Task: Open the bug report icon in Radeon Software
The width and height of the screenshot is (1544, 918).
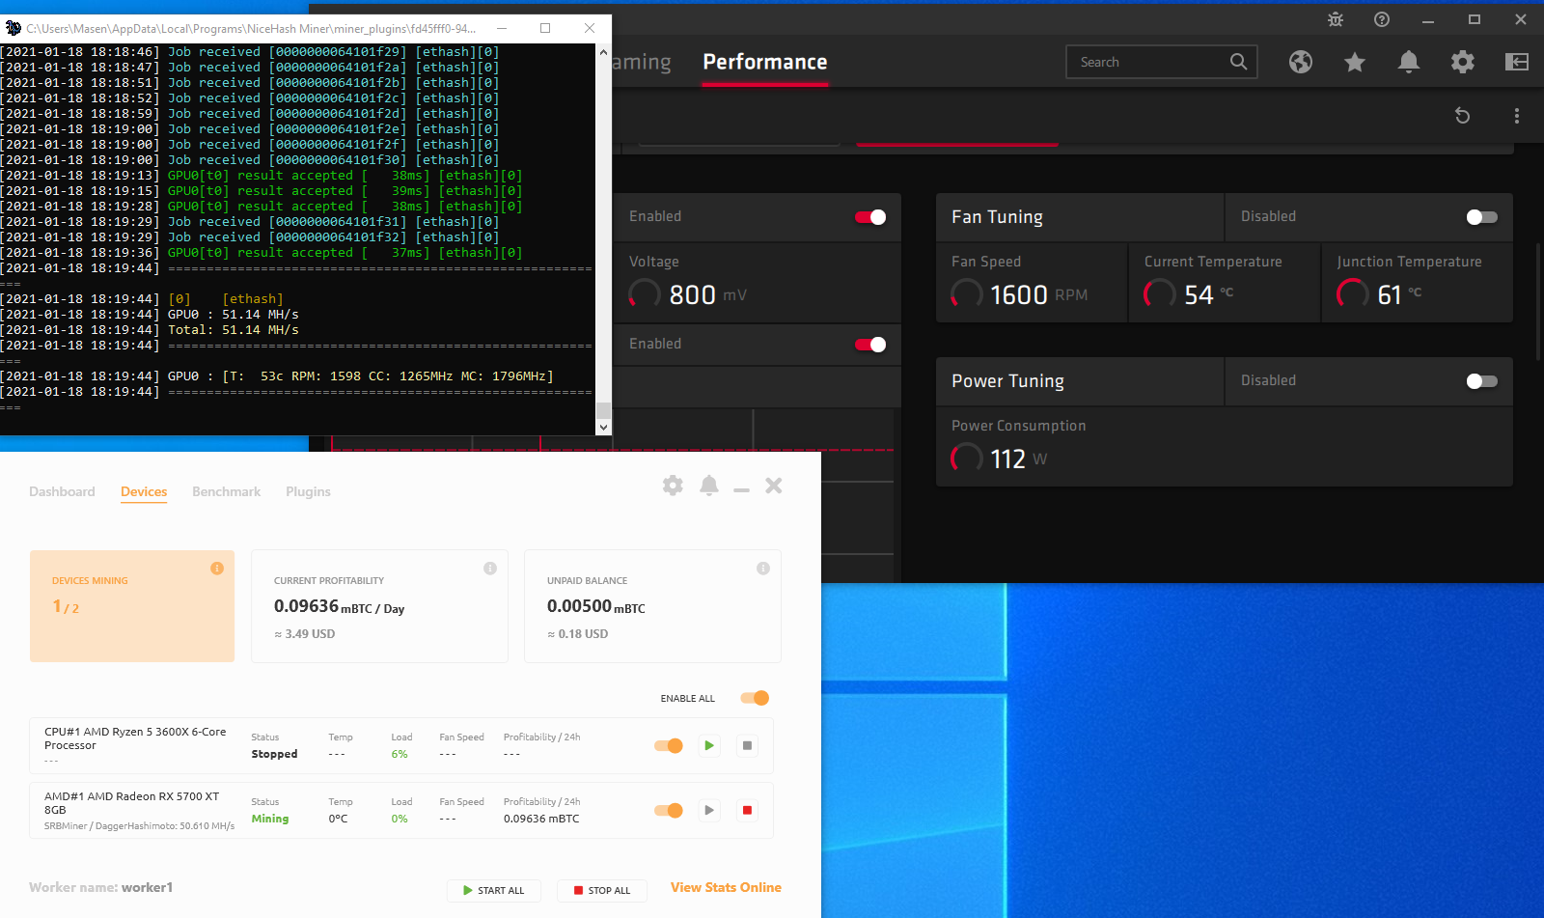Action: coord(1336,19)
